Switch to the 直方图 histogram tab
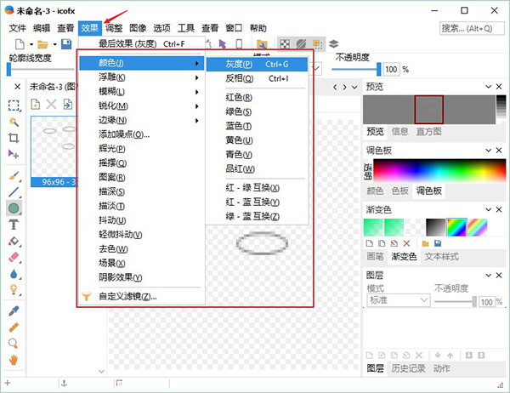The height and width of the screenshot is (393, 510). tap(428, 132)
